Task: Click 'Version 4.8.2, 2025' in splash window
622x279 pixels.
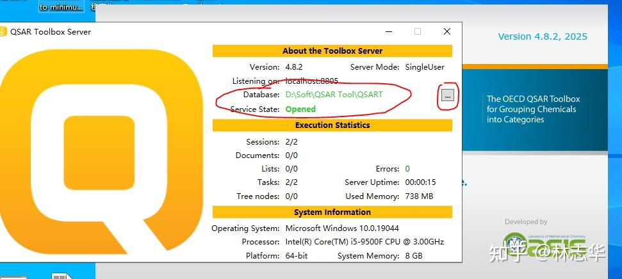Action: tap(543, 36)
